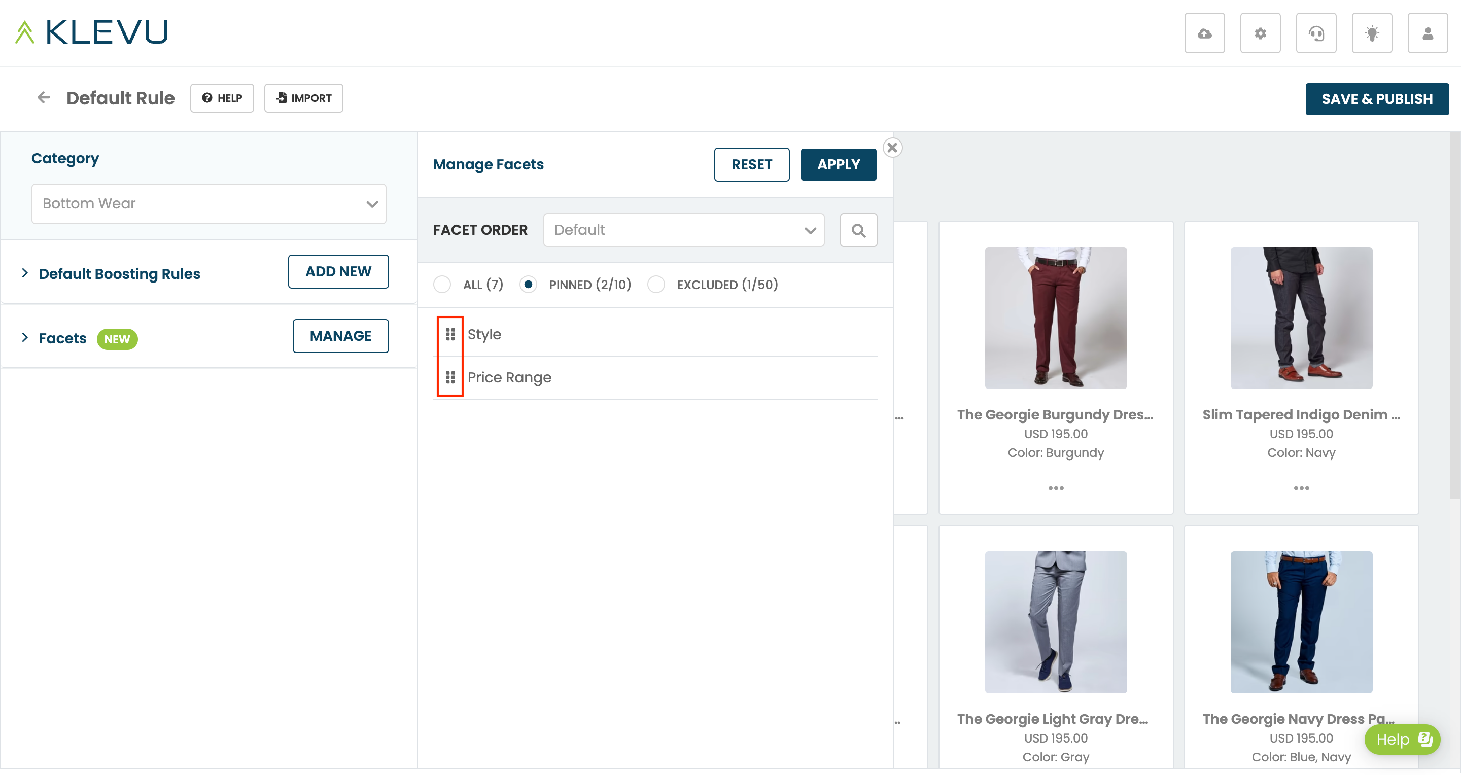Expand Default Boosting Rules section
The height and width of the screenshot is (775, 1461).
point(24,273)
